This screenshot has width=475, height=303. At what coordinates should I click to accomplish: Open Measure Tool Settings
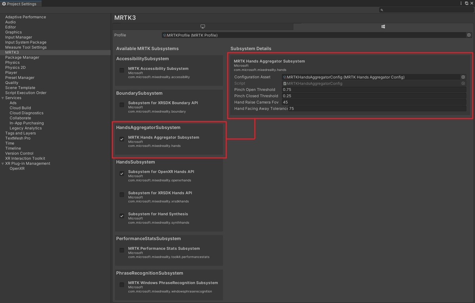pyautogui.click(x=26, y=47)
